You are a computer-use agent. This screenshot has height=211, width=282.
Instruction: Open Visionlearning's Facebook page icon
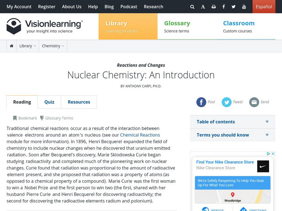pyautogui.click(x=223, y=7)
